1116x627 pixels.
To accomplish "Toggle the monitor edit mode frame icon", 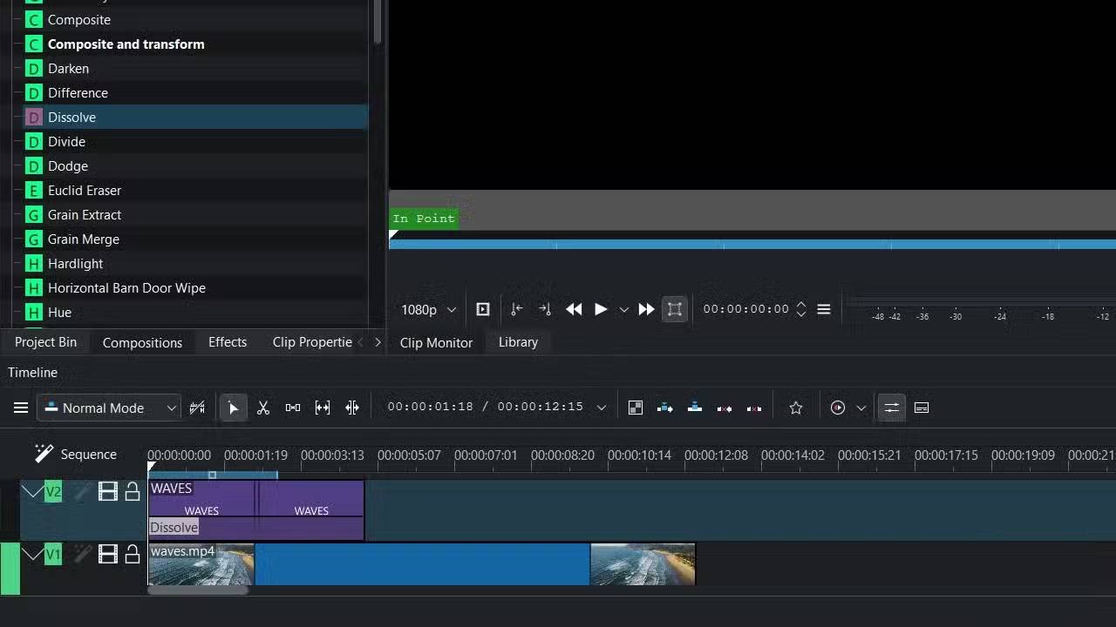I will [x=675, y=309].
